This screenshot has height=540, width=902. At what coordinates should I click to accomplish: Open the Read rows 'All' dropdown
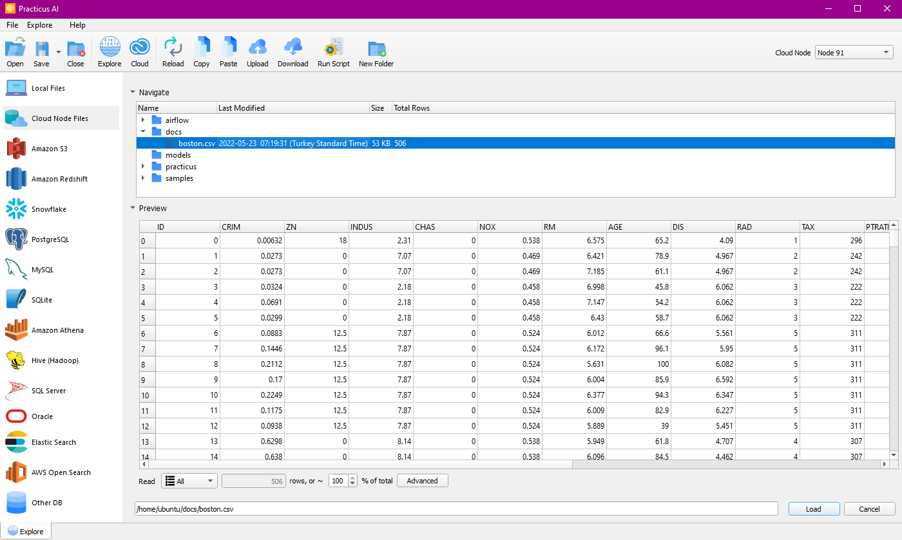tap(189, 481)
